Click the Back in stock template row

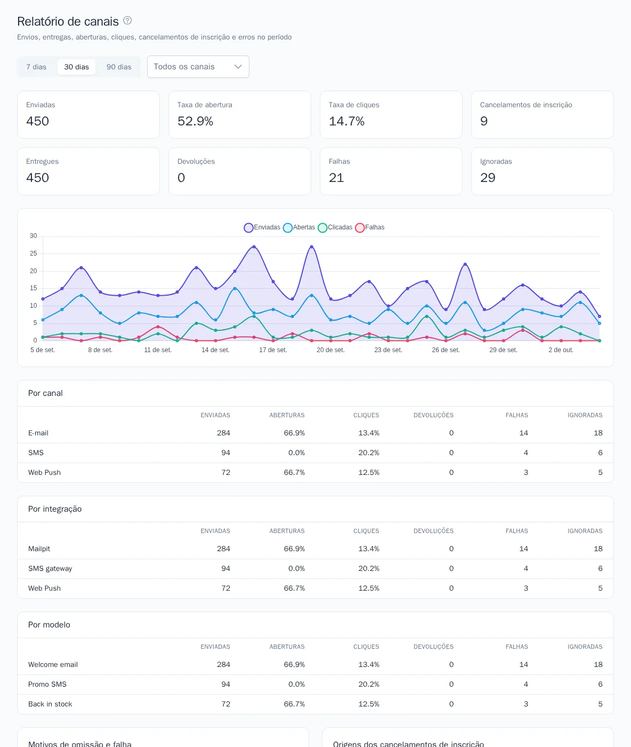315,704
